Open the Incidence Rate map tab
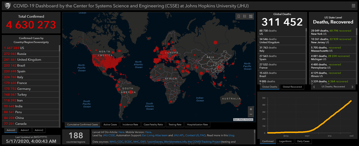Viewport: 359px width, 146px height. [130, 125]
